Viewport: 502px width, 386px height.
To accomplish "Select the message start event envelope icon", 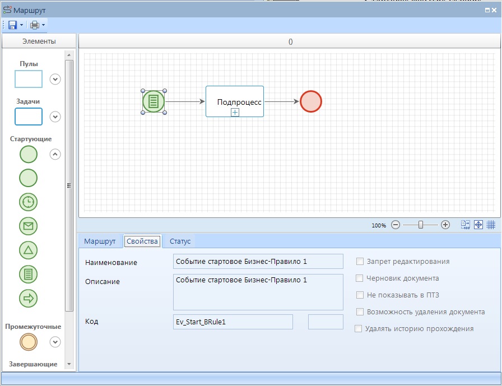I will click(29, 226).
